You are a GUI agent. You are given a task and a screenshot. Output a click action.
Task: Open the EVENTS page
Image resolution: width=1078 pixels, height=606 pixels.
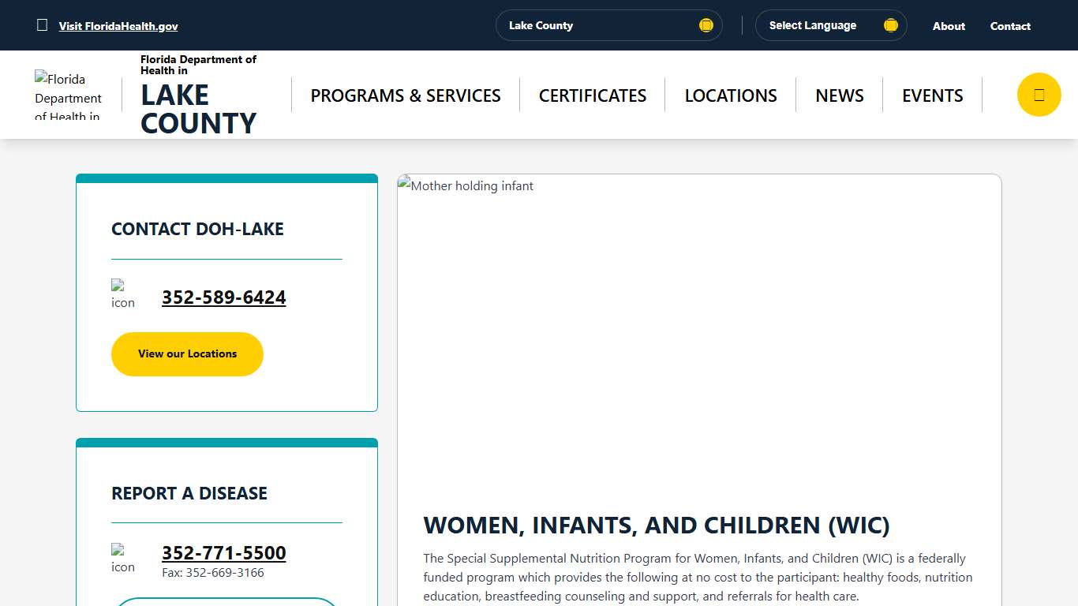(x=932, y=95)
